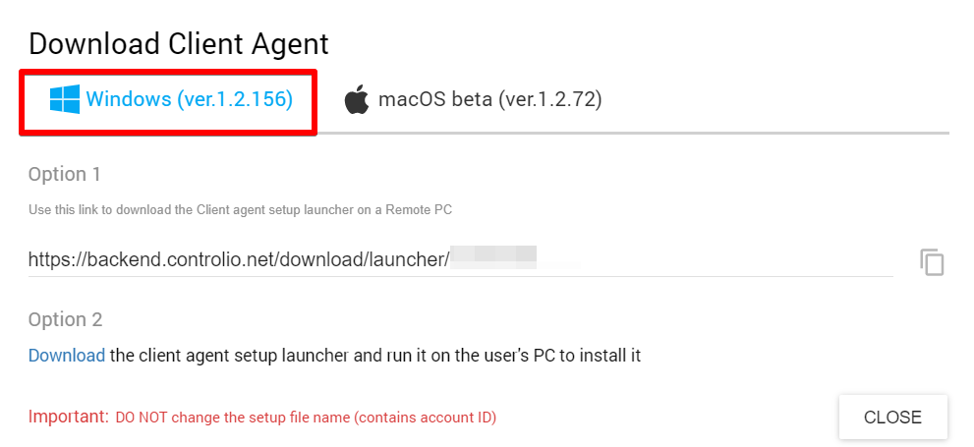The height and width of the screenshot is (447, 974).
Task: Click the blue Download link
Action: (x=66, y=356)
